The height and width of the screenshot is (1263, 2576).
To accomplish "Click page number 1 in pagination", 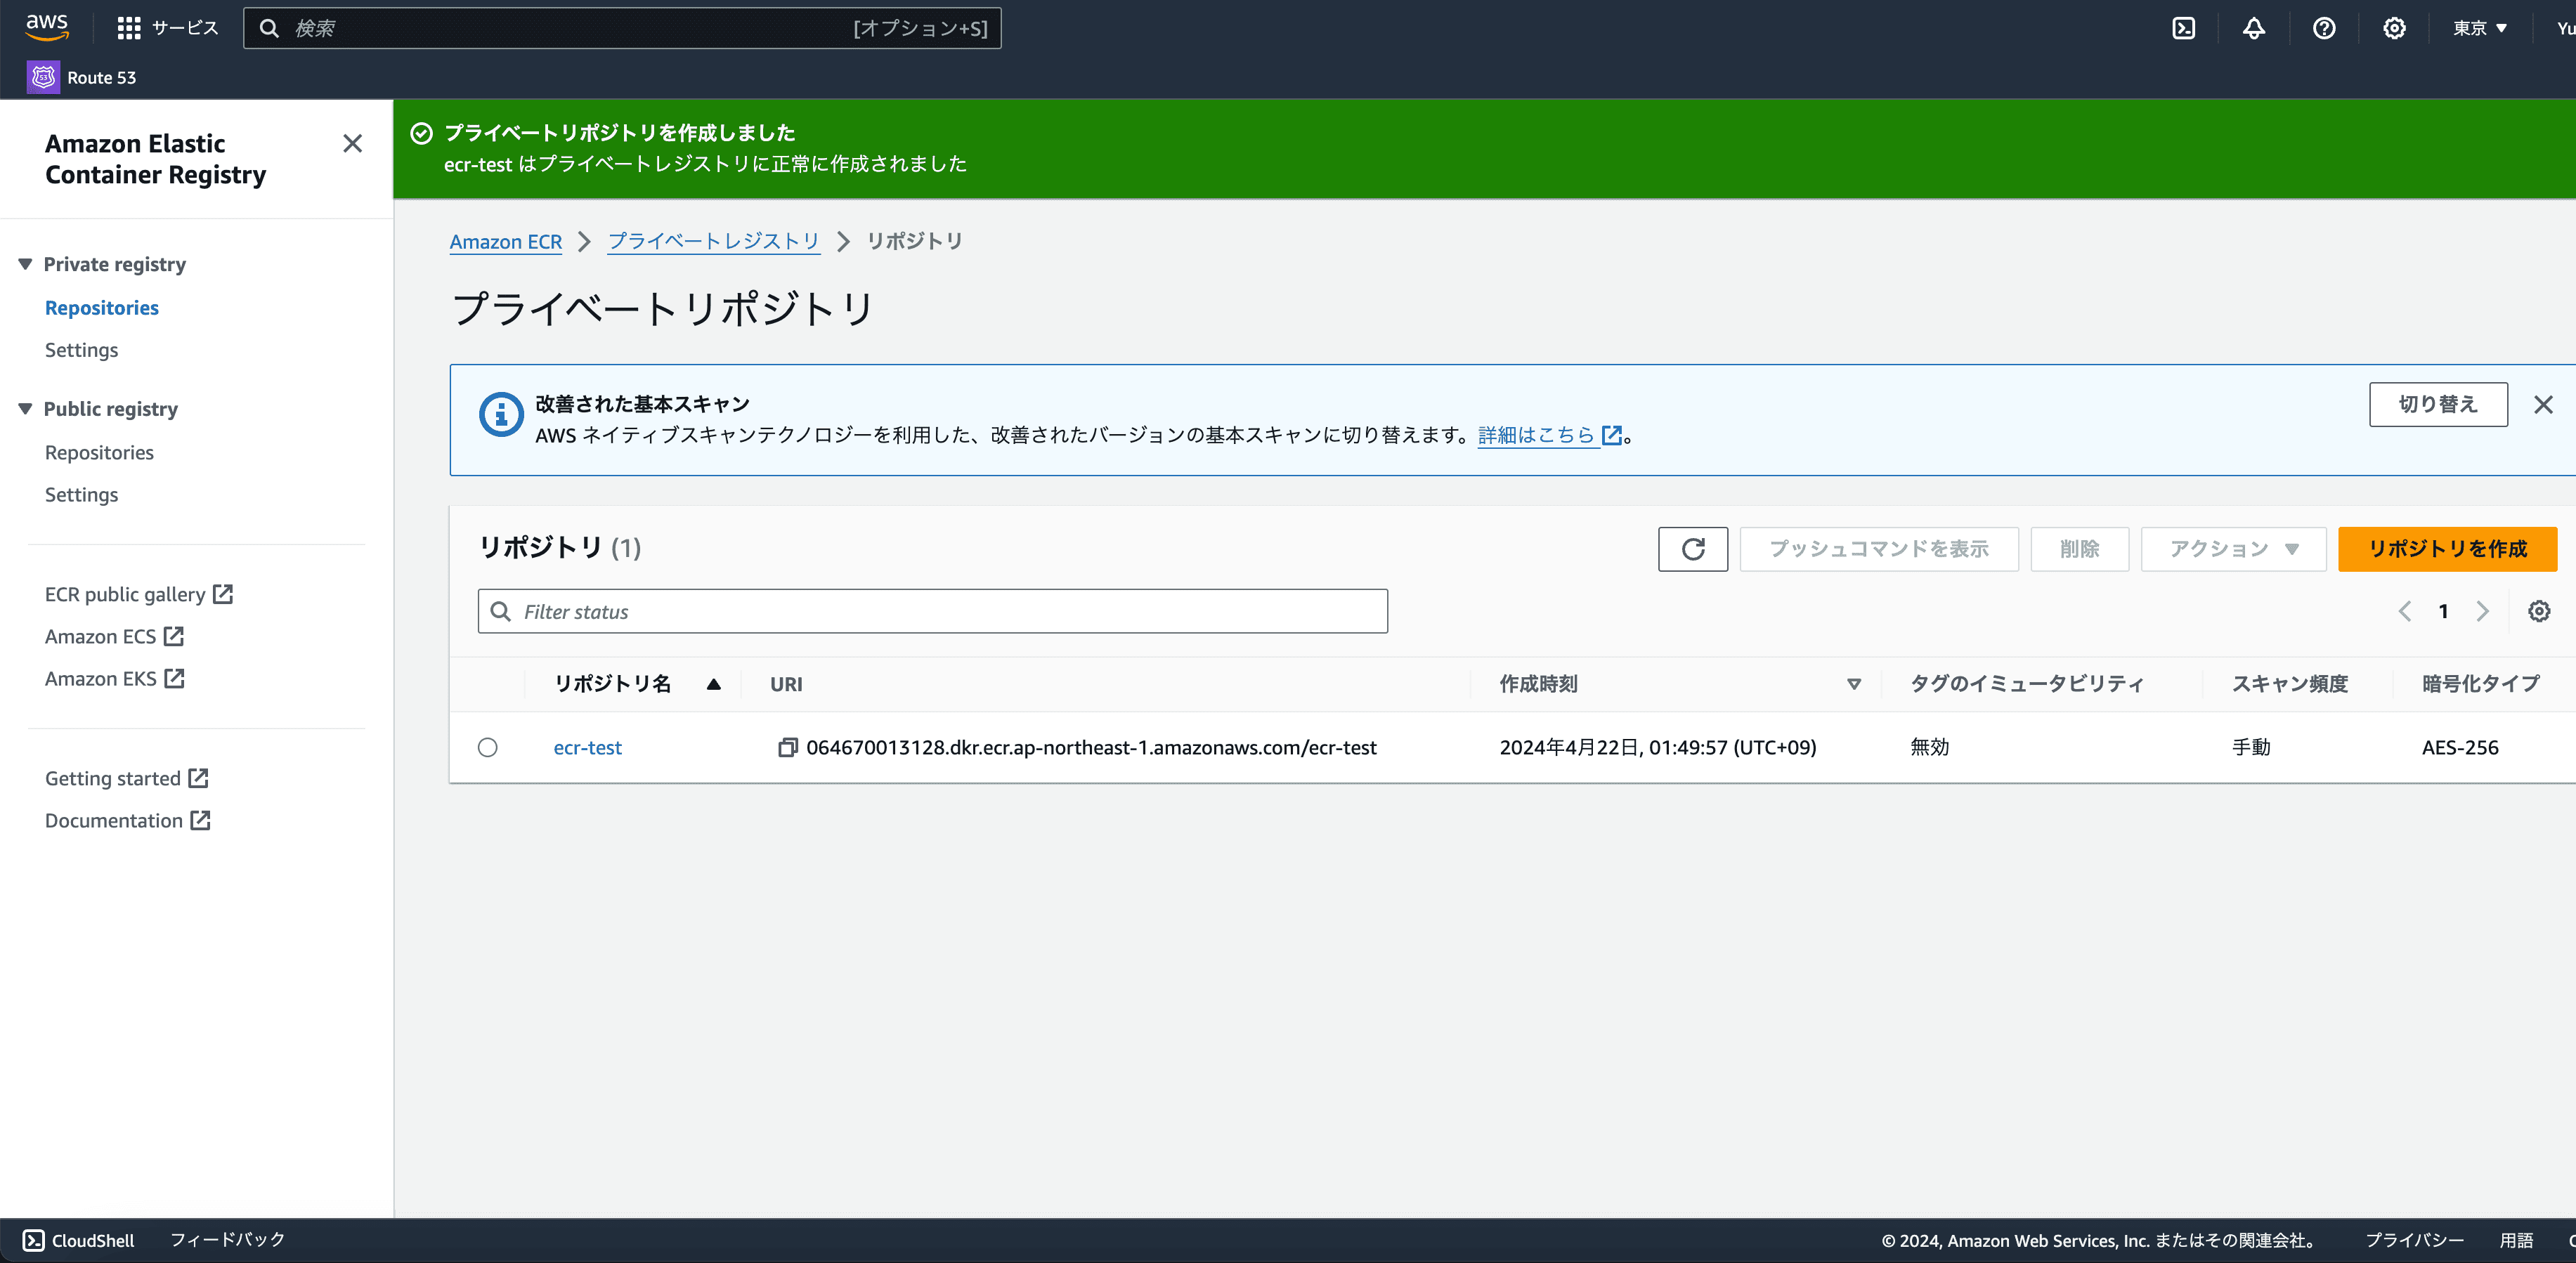I will click(2443, 611).
